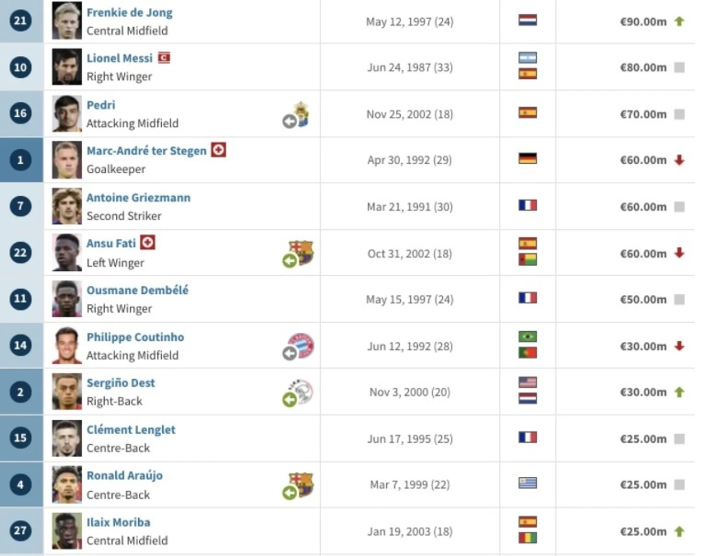This screenshot has width=701, height=556.
Task: Click the green up arrow next to €90.00m
Action: tap(679, 21)
